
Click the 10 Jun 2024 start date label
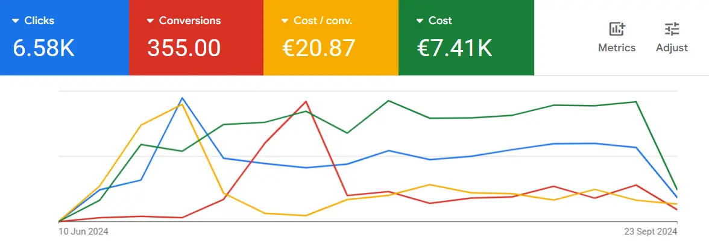click(83, 231)
